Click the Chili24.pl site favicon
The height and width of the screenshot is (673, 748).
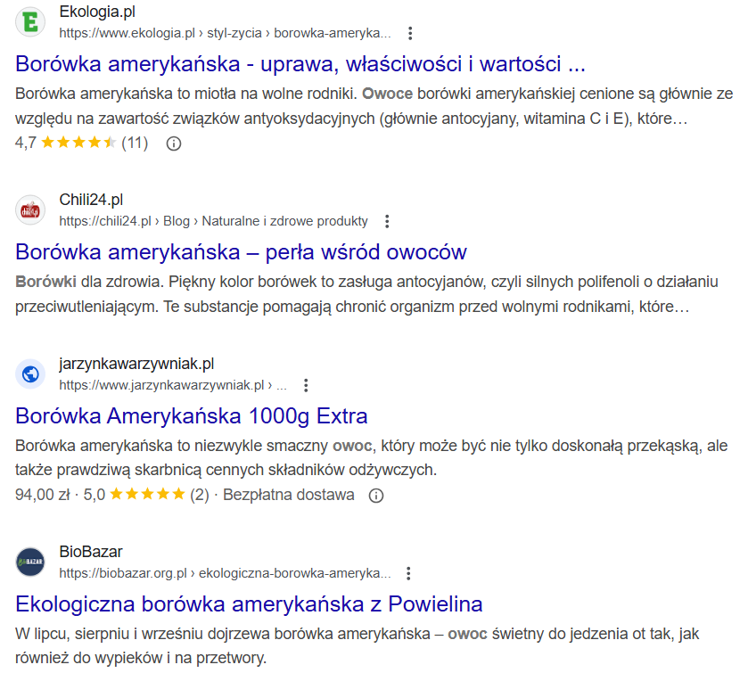(30, 210)
